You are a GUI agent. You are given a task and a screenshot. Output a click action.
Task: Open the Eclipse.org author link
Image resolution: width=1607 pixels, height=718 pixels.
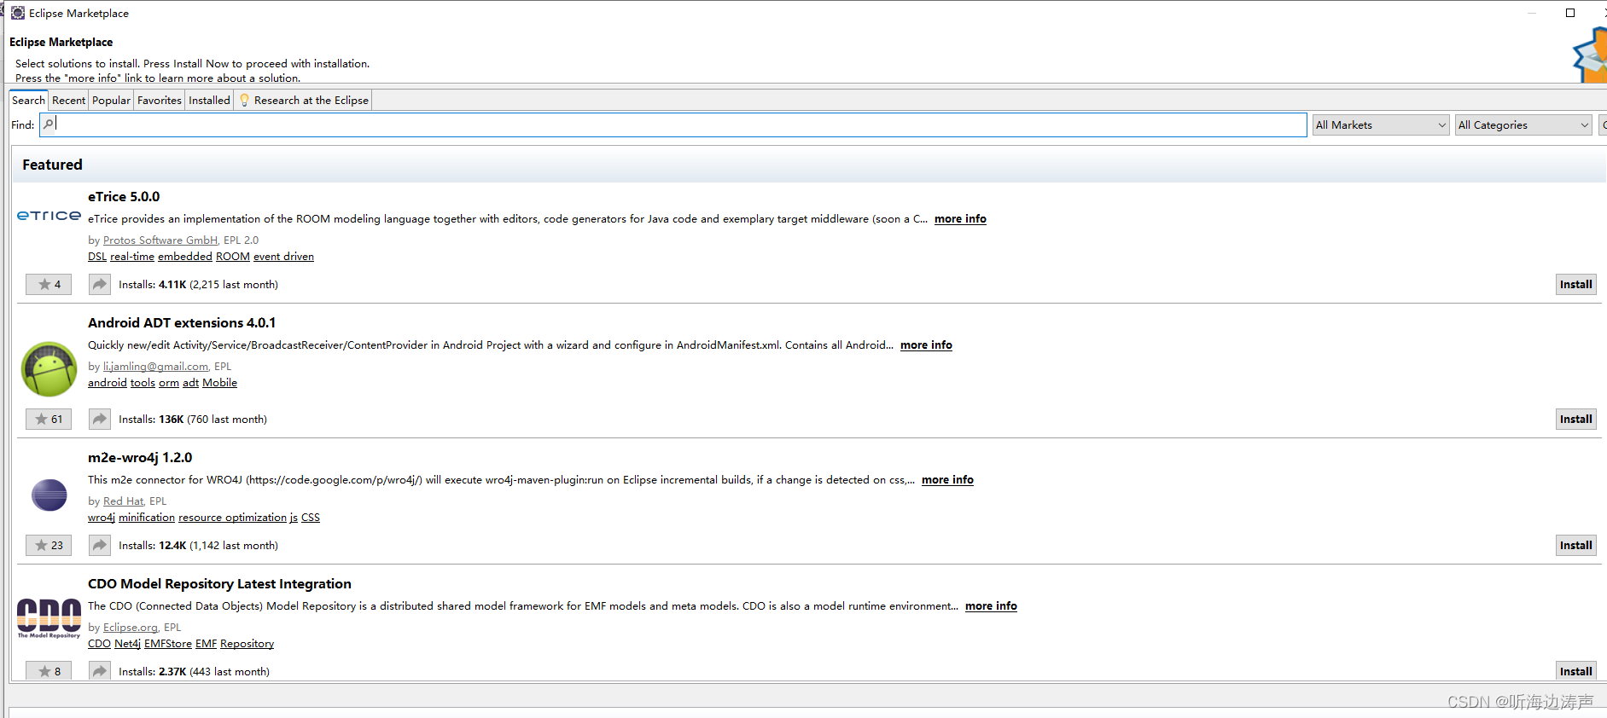click(x=131, y=628)
